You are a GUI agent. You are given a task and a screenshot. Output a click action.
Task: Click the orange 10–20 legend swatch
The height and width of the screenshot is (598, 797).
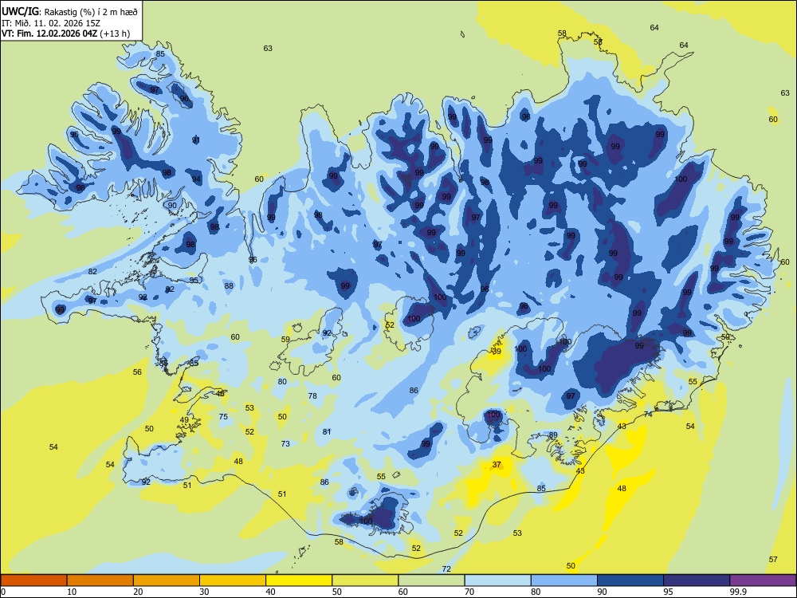[100, 580]
